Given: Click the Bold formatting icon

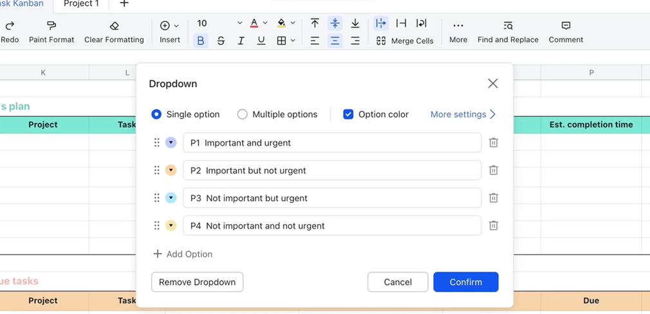Looking at the screenshot, I should click(201, 40).
